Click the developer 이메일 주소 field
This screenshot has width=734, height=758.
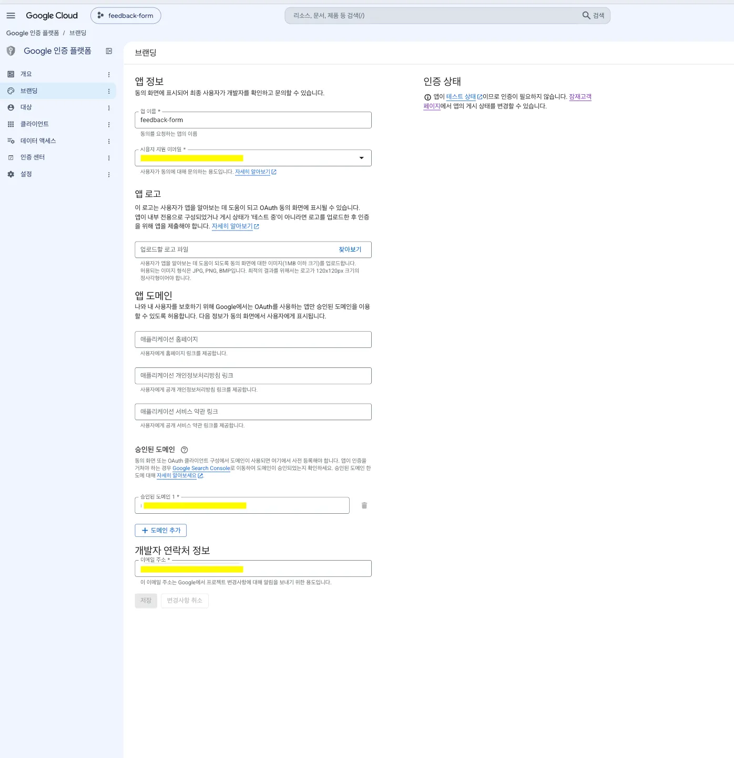coord(253,568)
